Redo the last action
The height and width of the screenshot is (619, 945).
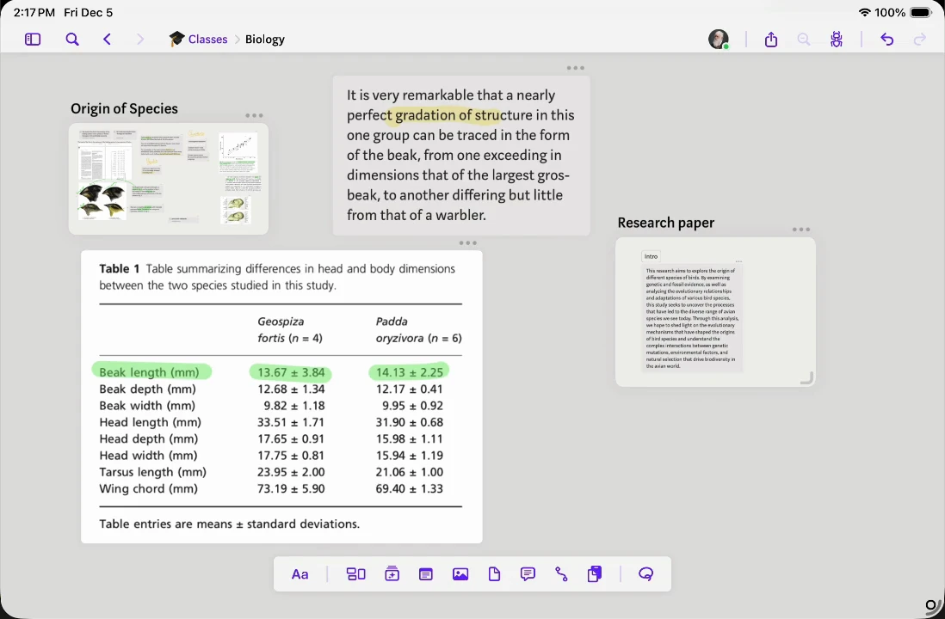pos(920,40)
